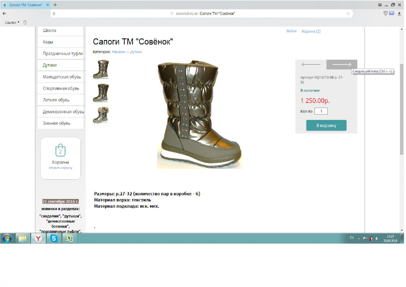Click the Дутики breadcrumb link
The width and height of the screenshot is (406, 287).
click(136, 52)
